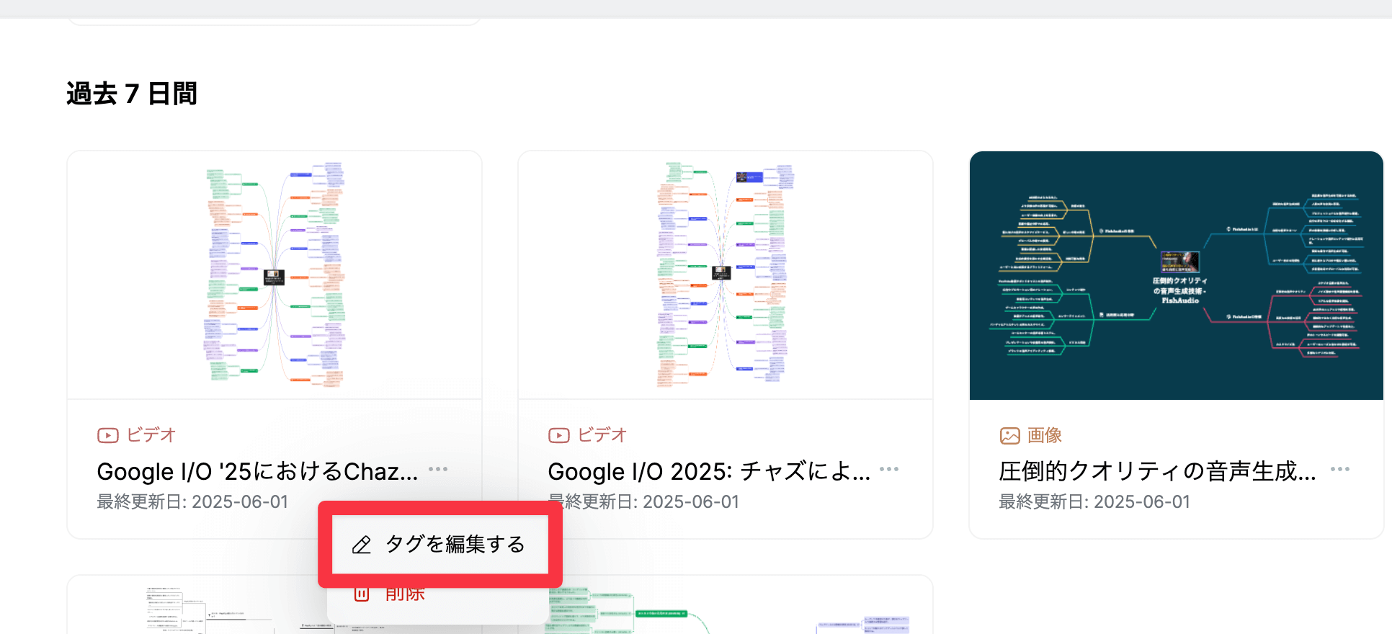
Task: Open the three-dots menu on the Google I/O 2025 card
Action: tap(889, 469)
